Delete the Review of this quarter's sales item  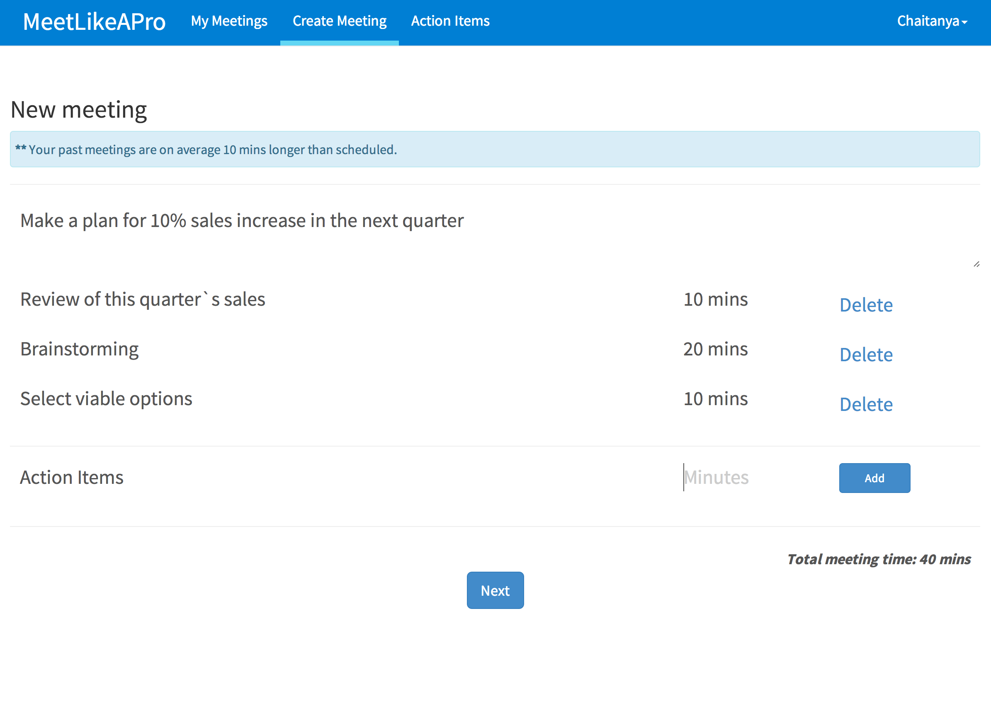866,304
